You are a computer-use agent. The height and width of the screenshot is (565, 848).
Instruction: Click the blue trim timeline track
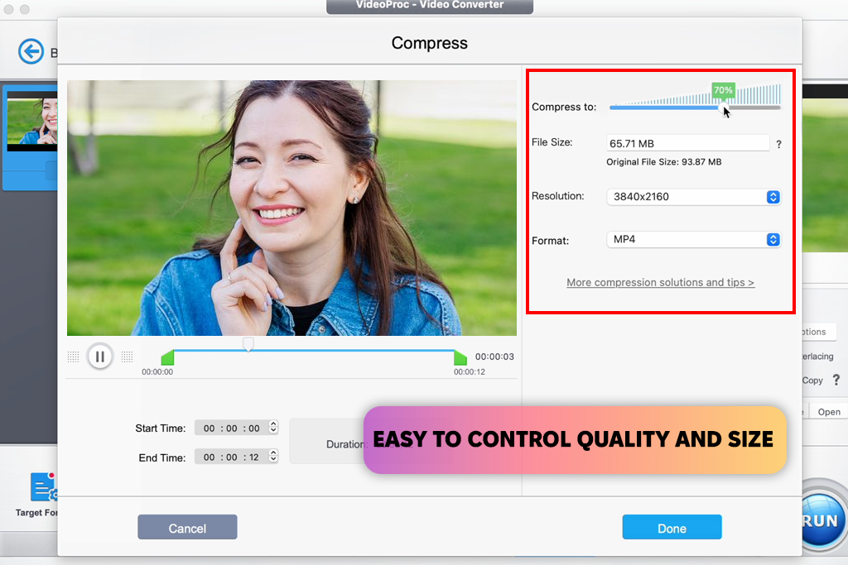coord(314,351)
